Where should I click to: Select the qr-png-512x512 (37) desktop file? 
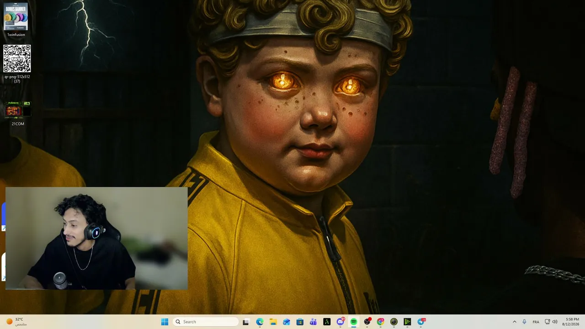[x=17, y=64]
